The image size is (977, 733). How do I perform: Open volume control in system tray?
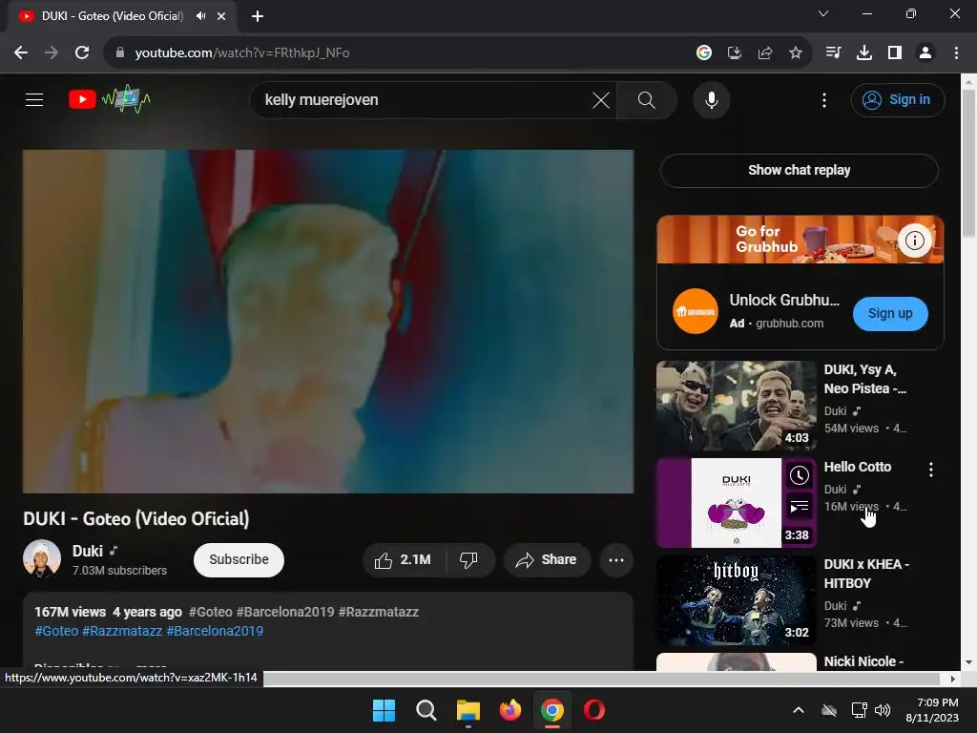click(883, 710)
